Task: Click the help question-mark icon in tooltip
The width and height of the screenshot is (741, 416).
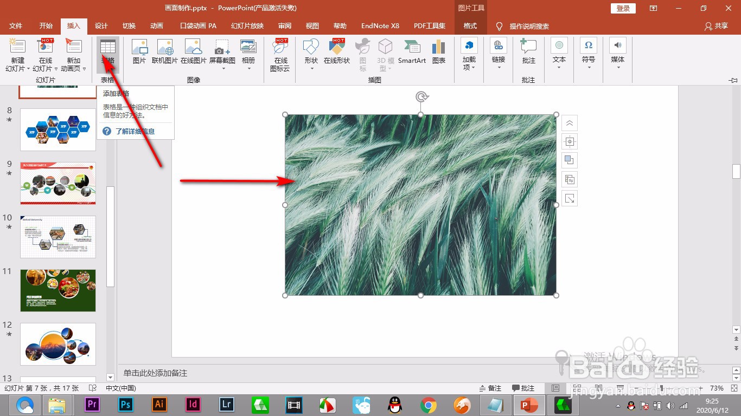Action: point(107,131)
